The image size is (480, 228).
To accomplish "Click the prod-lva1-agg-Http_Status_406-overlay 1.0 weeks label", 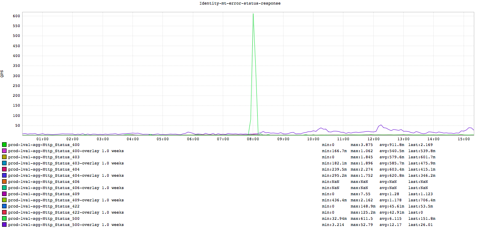I will coord(66,188).
